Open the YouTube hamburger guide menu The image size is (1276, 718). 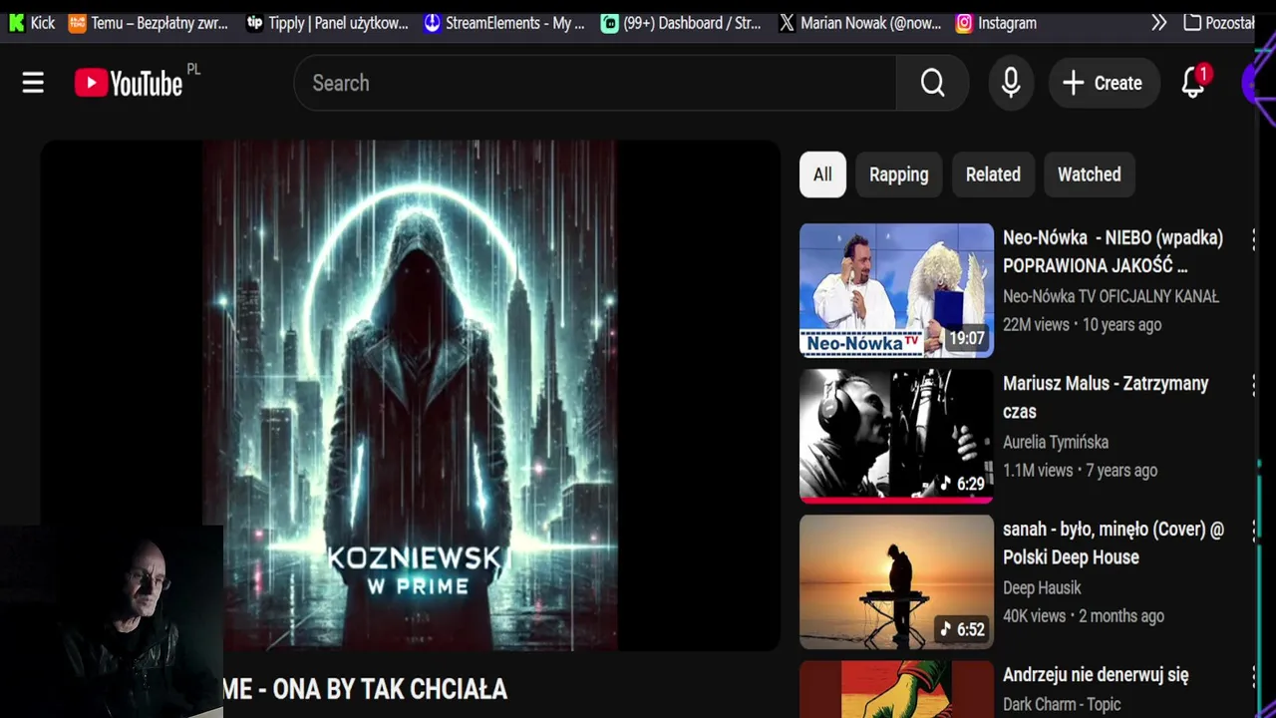coord(33,83)
